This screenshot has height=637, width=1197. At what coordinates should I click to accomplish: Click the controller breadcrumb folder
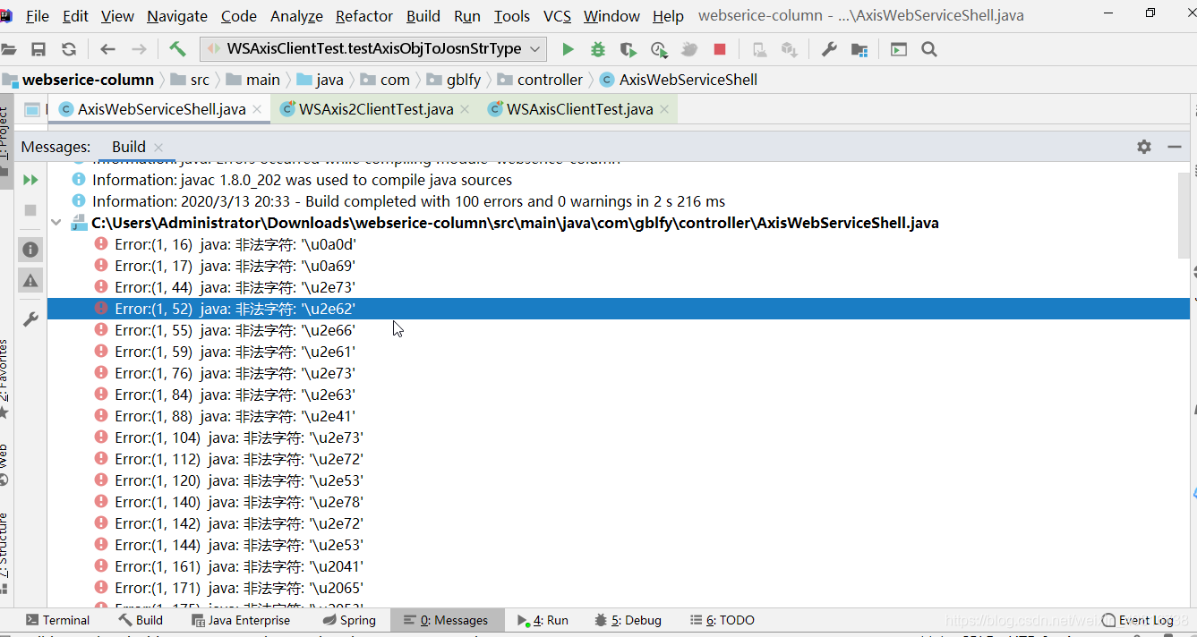pos(540,80)
